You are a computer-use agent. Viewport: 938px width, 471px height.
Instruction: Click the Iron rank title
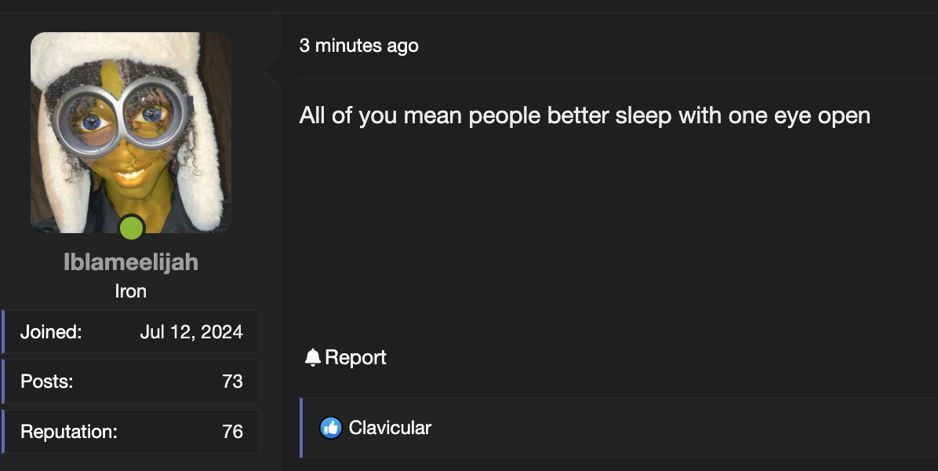pos(131,291)
